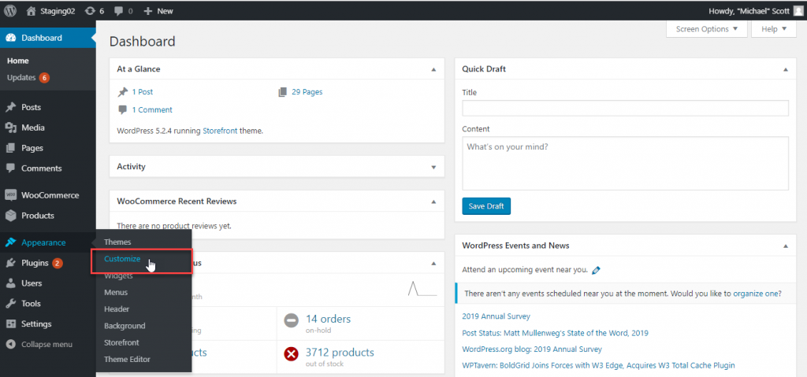The image size is (807, 377).
Task: Open WPTavern BoldGrid Joins Forces link
Action: click(x=598, y=365)
